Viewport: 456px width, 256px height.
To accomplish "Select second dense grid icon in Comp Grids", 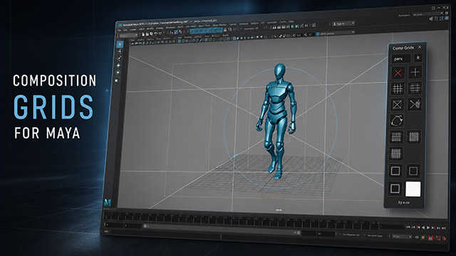I will [x=414, y=137].
